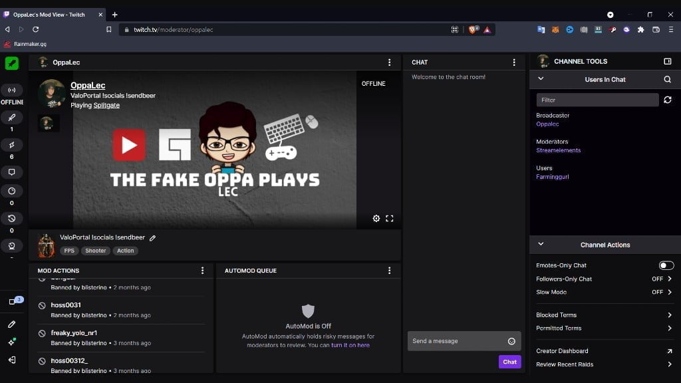Click the sidebar sword icon showing count 1
Viewport: 681px width, 383px height.
click(12, 118)
